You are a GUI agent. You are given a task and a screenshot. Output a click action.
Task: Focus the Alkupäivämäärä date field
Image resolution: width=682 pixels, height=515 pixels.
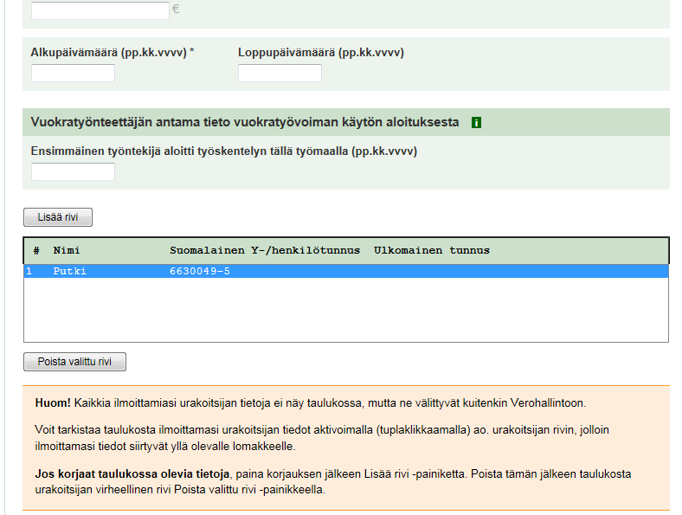click(73, 73)
